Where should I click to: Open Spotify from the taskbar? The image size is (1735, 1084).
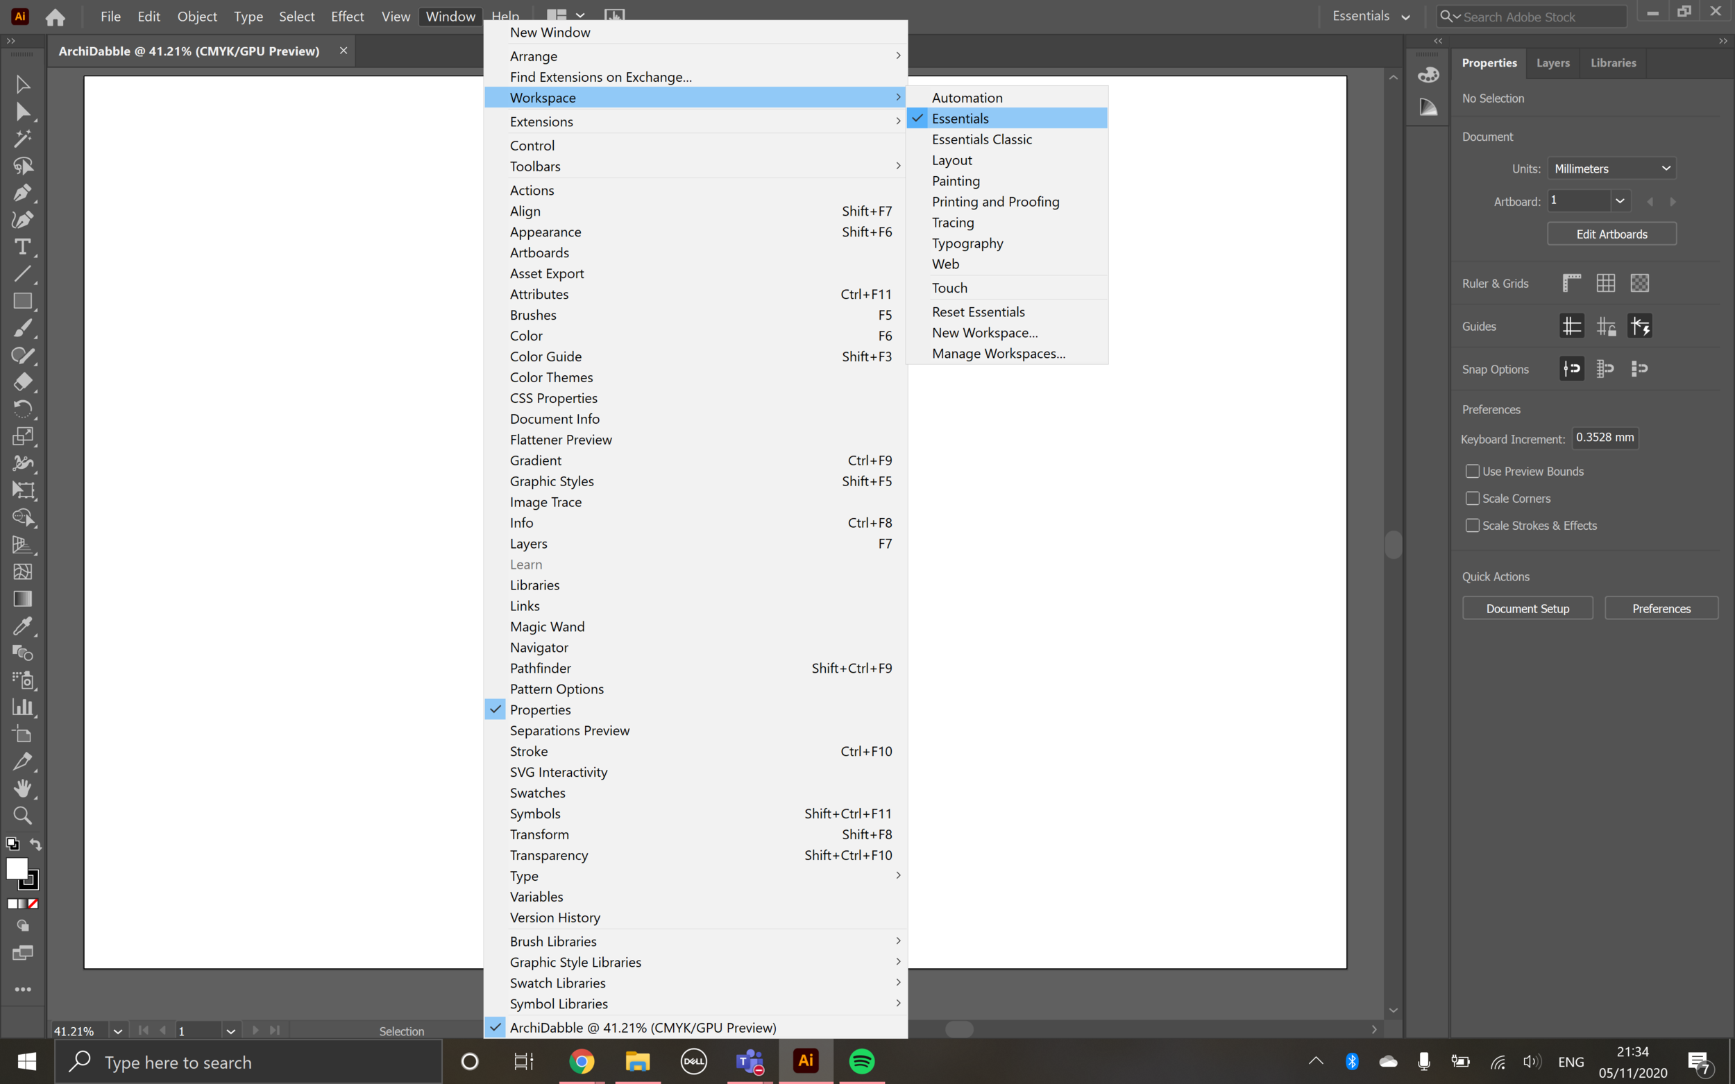click(861, 1061)
